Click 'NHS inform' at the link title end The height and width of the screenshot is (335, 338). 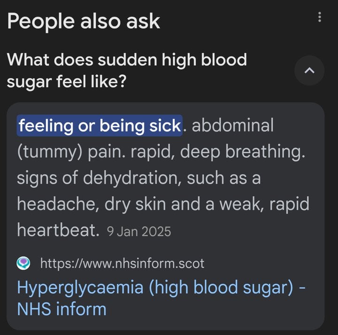tap(61, 309)
